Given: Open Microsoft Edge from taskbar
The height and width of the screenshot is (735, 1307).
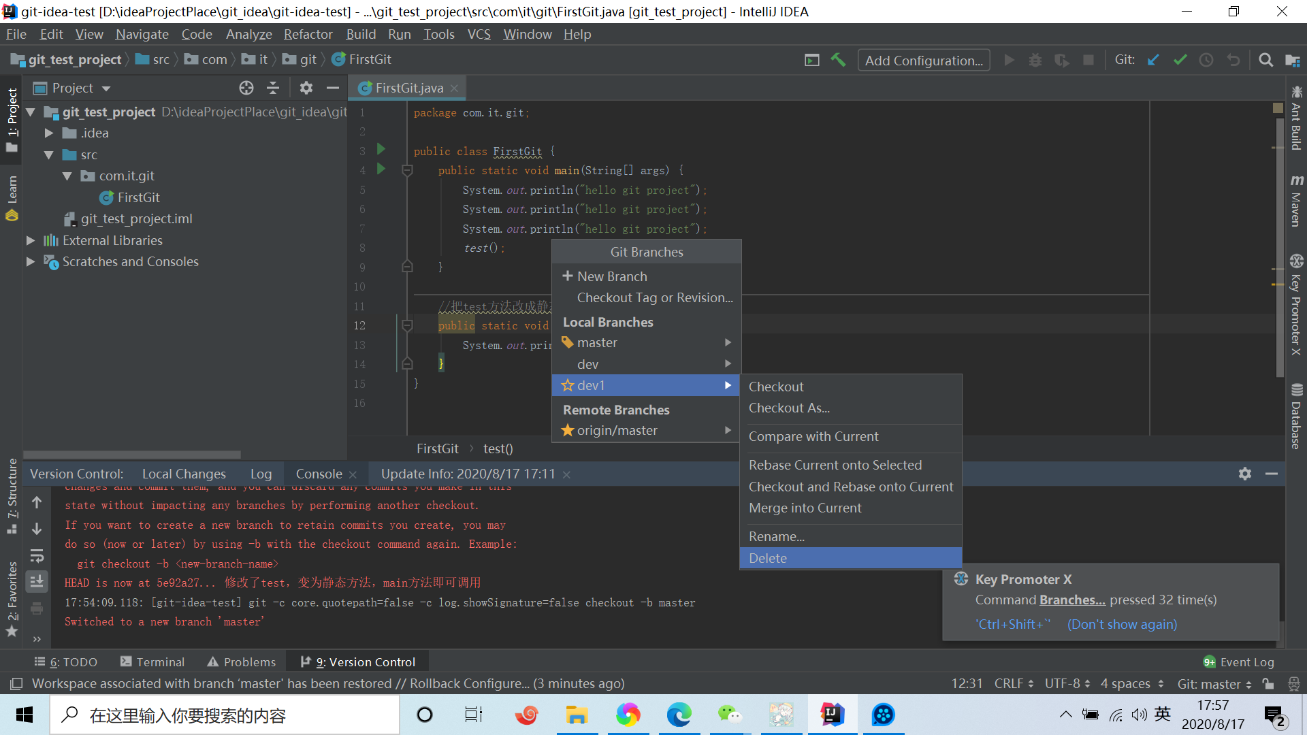Looking at the screenshot, I should tap(679, 715).
